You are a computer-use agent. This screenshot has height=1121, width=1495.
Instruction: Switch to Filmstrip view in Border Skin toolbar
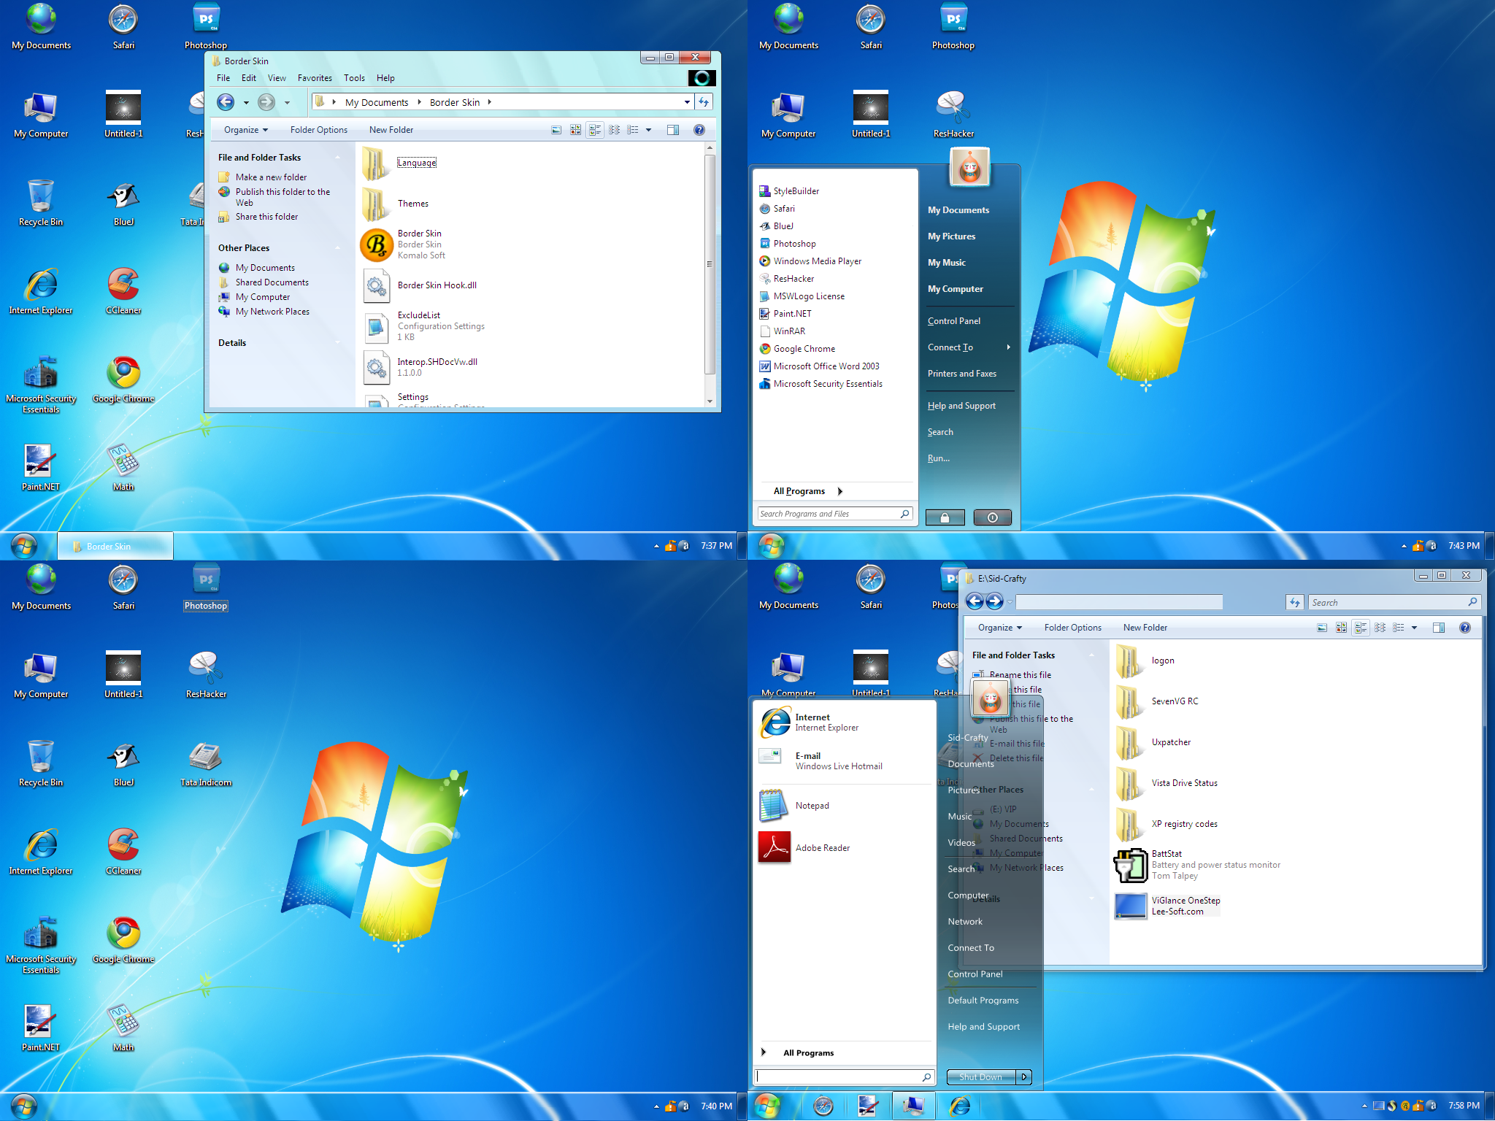[x=556, y=130]
